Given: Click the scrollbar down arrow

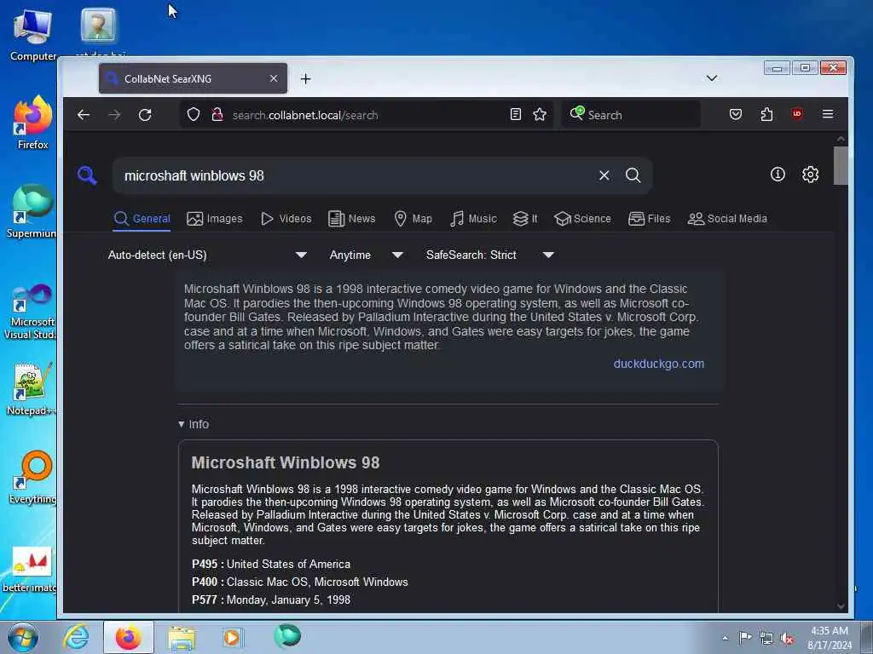Looking at the screenshot, I should [841, 606].
